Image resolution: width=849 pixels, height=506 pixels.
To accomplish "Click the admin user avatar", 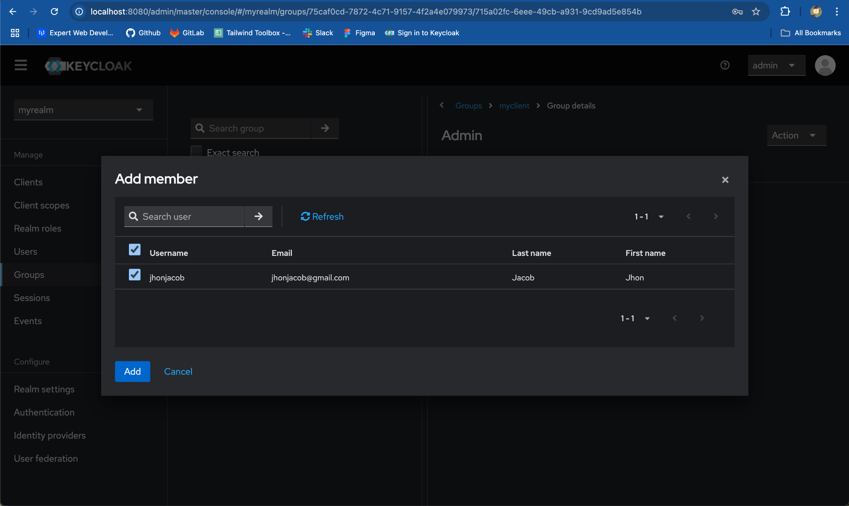I will 825,65.
